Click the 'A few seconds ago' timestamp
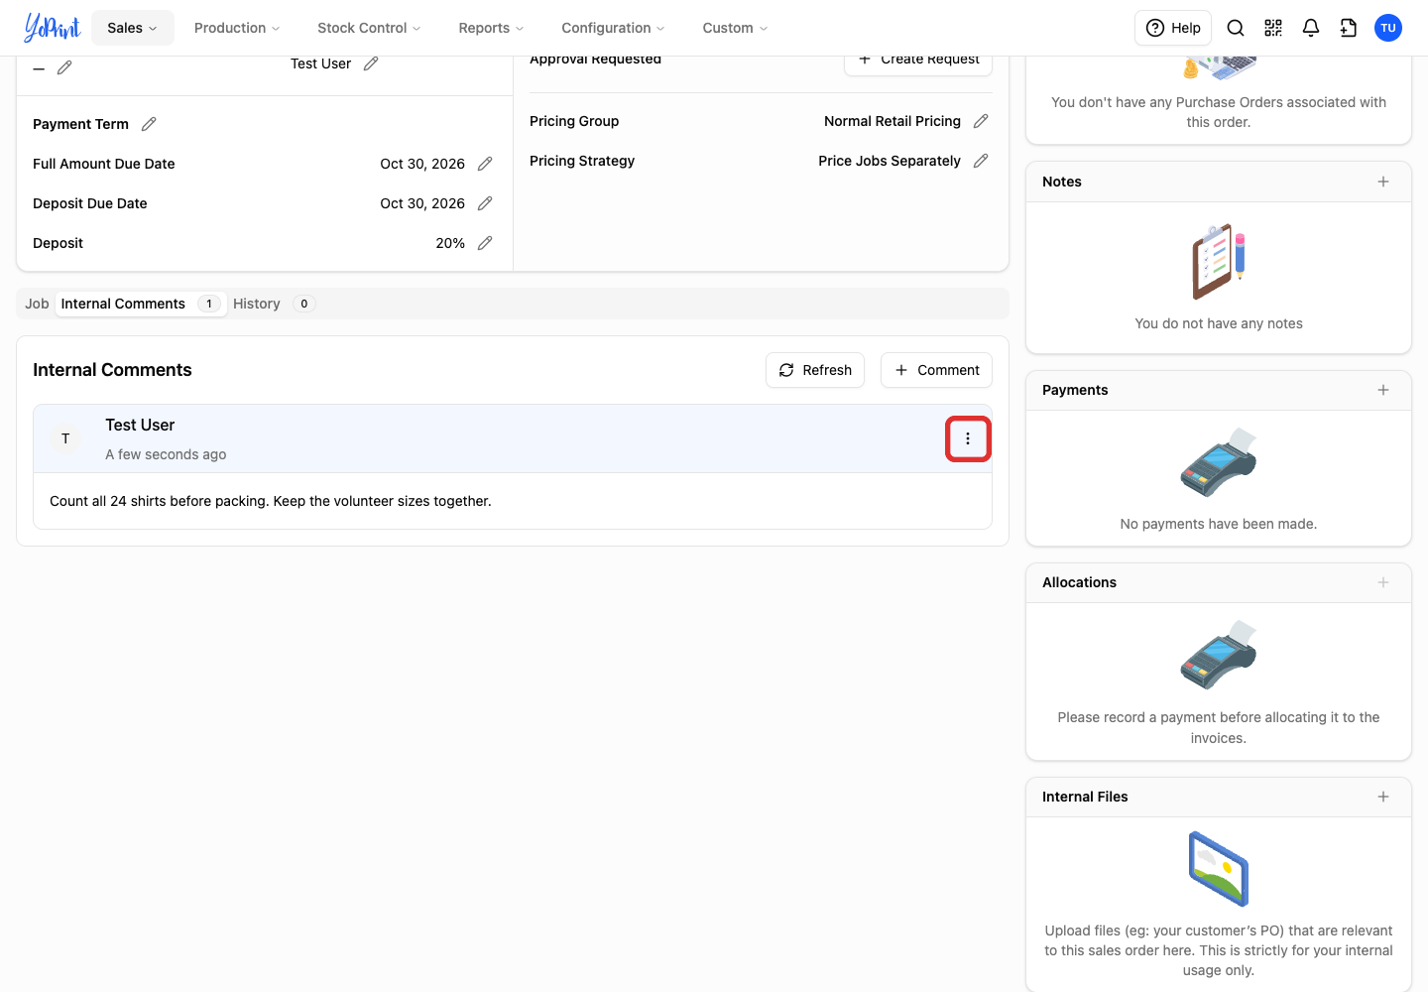1428x992 pixels. [166, 454]
